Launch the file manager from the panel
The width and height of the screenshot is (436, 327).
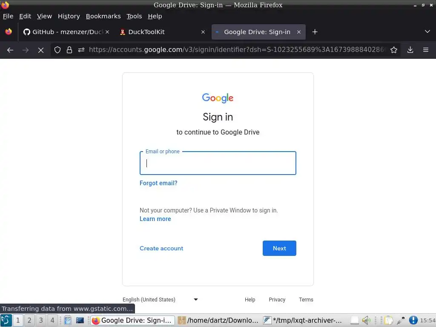tap(68, 320)
